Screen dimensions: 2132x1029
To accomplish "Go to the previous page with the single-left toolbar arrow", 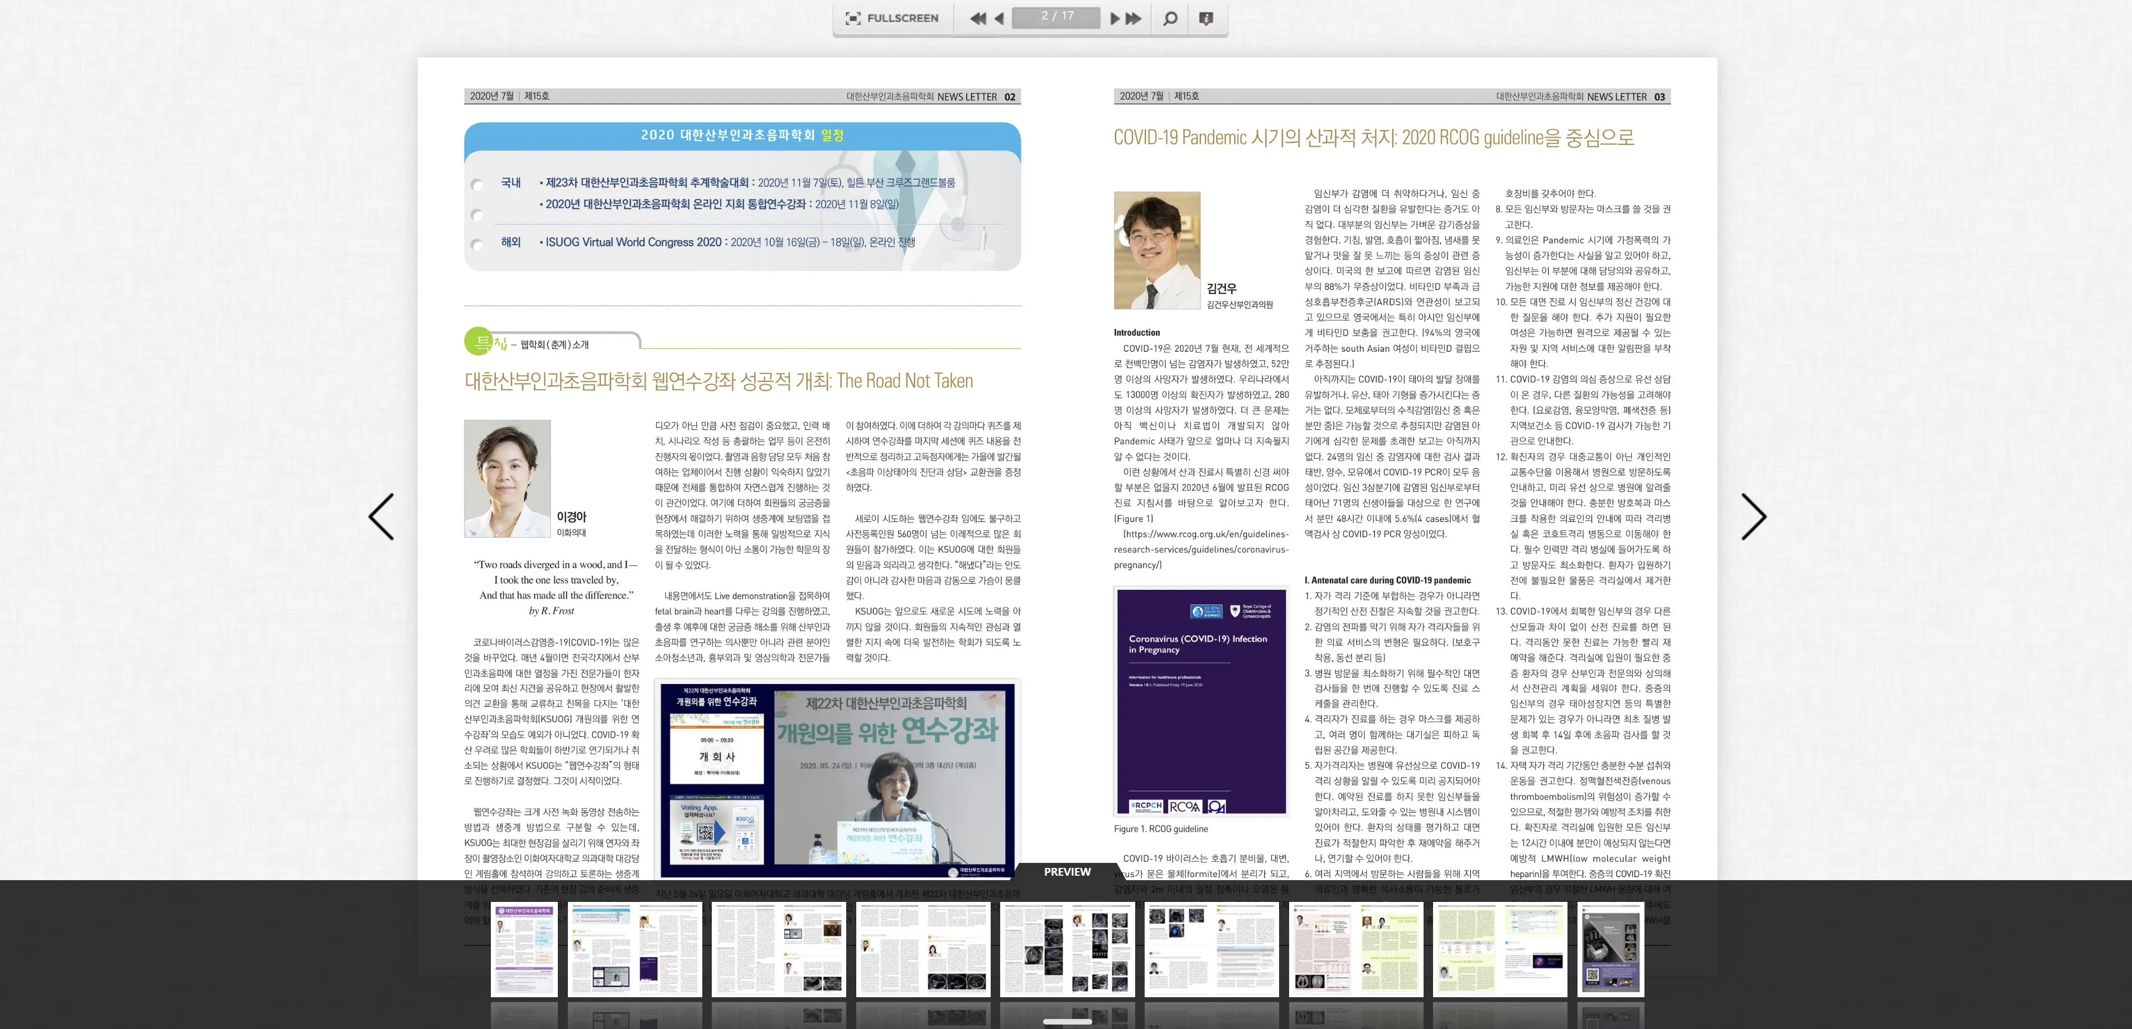I will coord(999,18).
